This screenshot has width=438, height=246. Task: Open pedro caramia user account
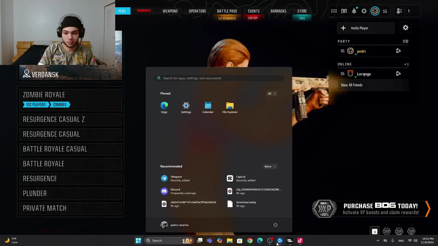pos(175,225)
